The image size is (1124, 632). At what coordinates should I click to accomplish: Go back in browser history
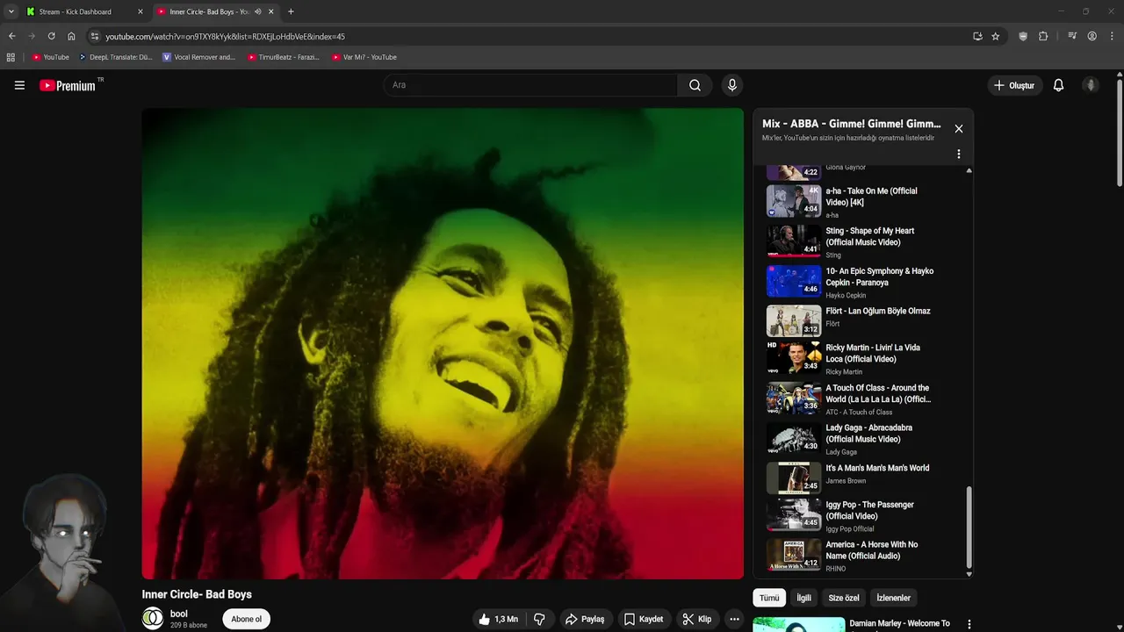11,36
